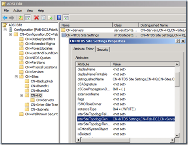The height and width of the screenshot is (145, 188).
Task: Collapse the CN=Configuration,DC=Fab node
Action: (11, 34)
